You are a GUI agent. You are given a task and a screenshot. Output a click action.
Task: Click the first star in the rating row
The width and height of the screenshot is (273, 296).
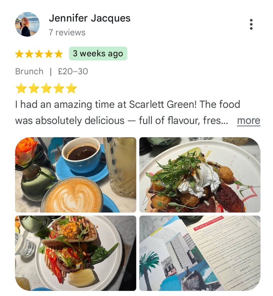19,54
